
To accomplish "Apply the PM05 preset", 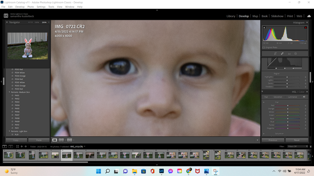I will coord(17,109).
